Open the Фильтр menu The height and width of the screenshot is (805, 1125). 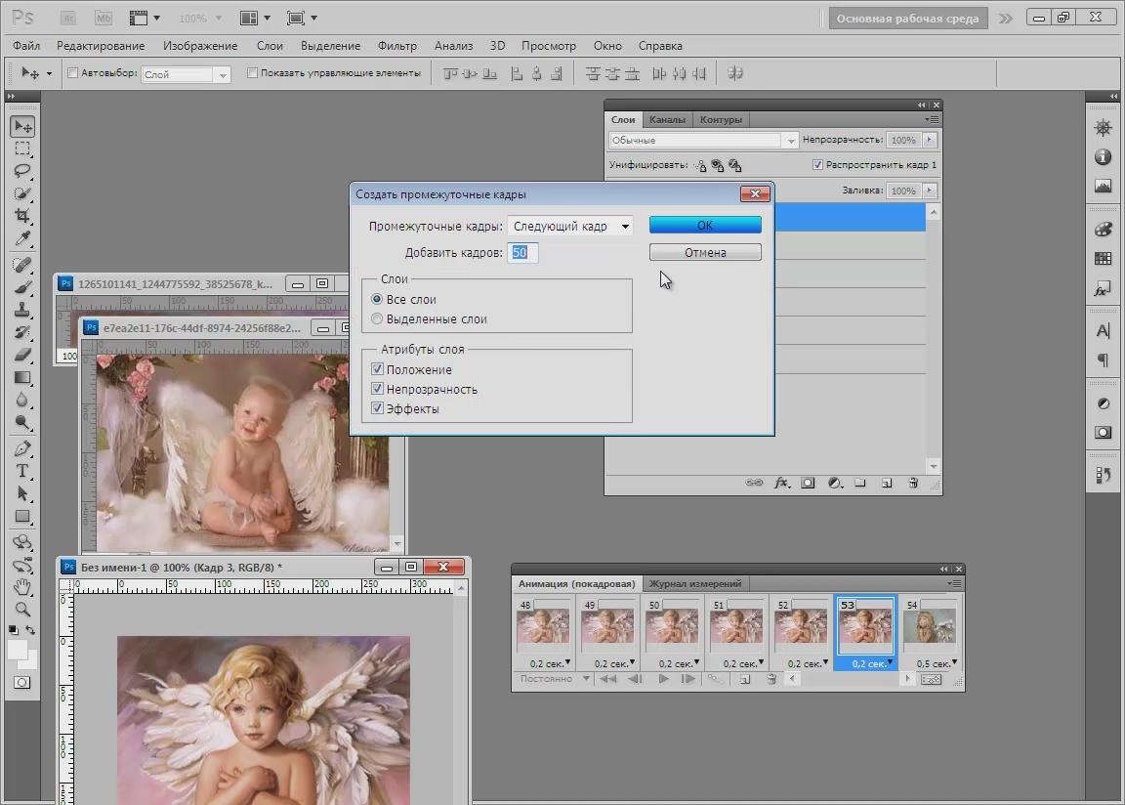(x=396, y=46)
